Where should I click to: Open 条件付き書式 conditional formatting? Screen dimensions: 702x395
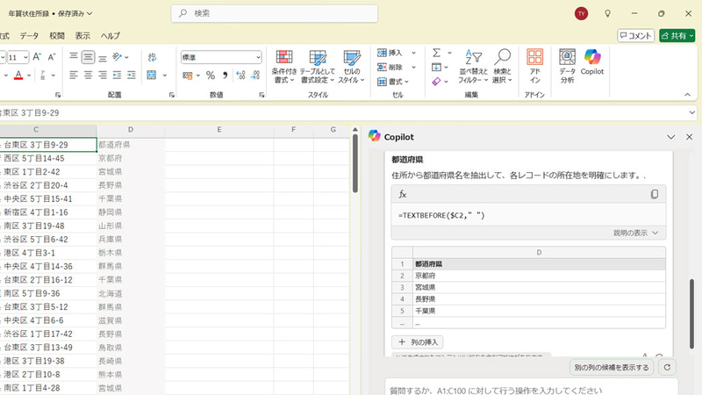click(283, 67)
